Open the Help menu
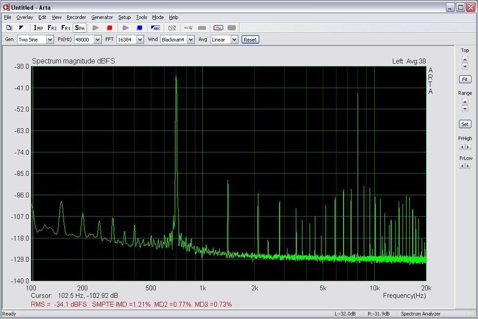The height and width of the screenshot is (319, 478). (173, 17)
